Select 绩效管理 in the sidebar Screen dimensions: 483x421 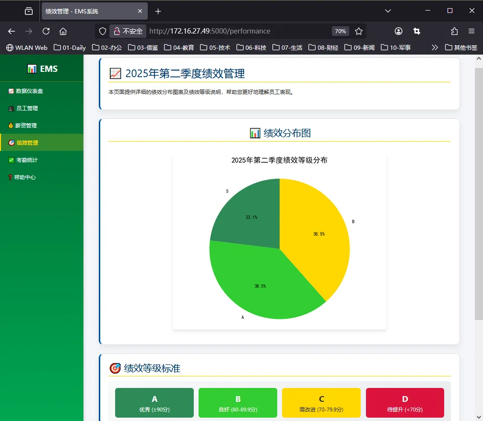point(42,143)
